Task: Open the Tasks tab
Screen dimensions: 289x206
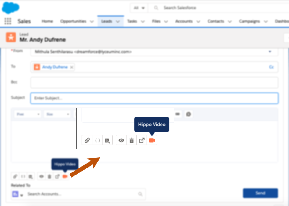Action: 132,21
